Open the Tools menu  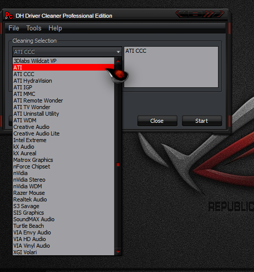point(34,28)
